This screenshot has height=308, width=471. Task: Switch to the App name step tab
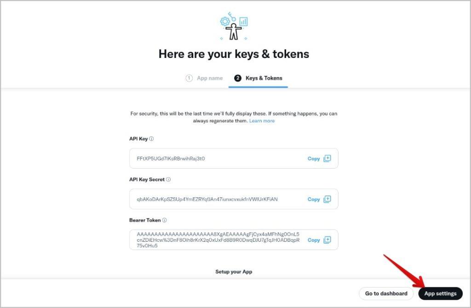point(204,78)
